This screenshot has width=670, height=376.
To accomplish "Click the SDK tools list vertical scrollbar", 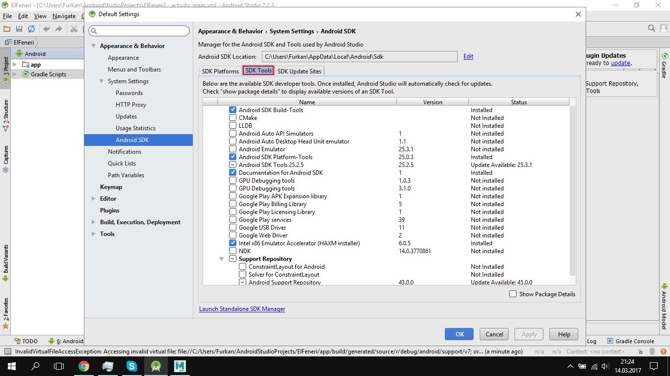I will point(573,191).
